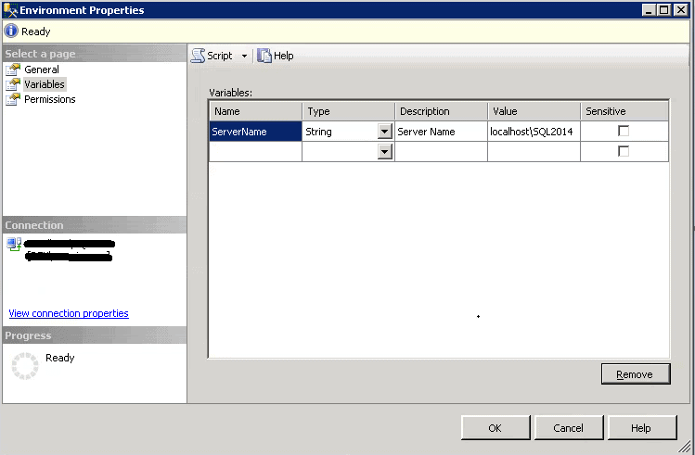Click the Script toolbar icon
This screenshot has width=695, height=455.
(199, 56)
